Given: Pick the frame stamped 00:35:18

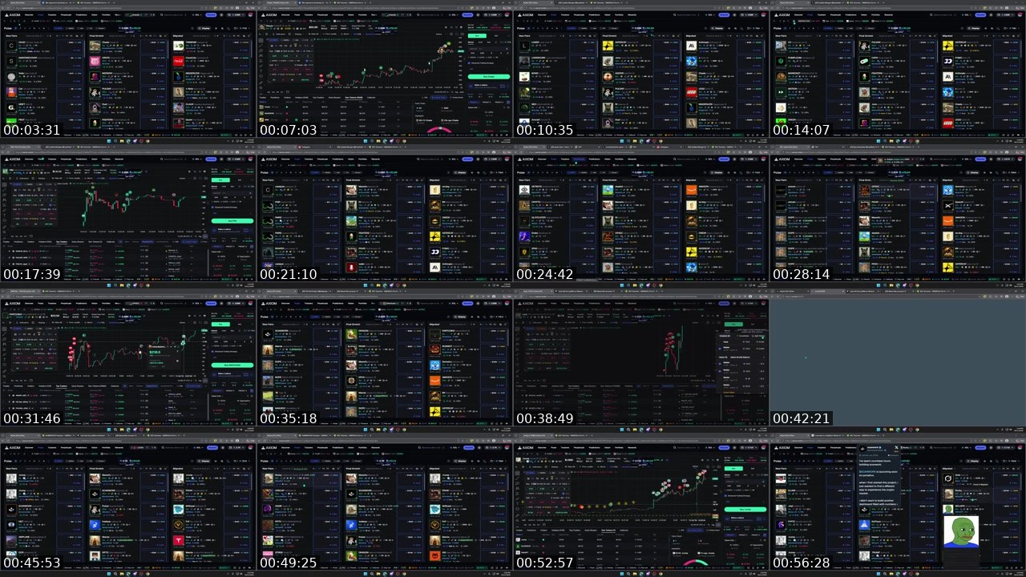Looking at the screenshot, I should pos(385,361).
